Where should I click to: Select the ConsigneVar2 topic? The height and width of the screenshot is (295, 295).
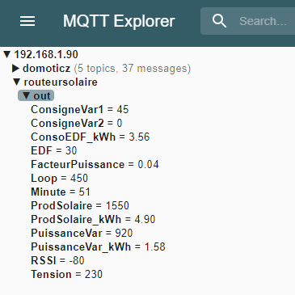pyautogui.click(x=77, y=124)
